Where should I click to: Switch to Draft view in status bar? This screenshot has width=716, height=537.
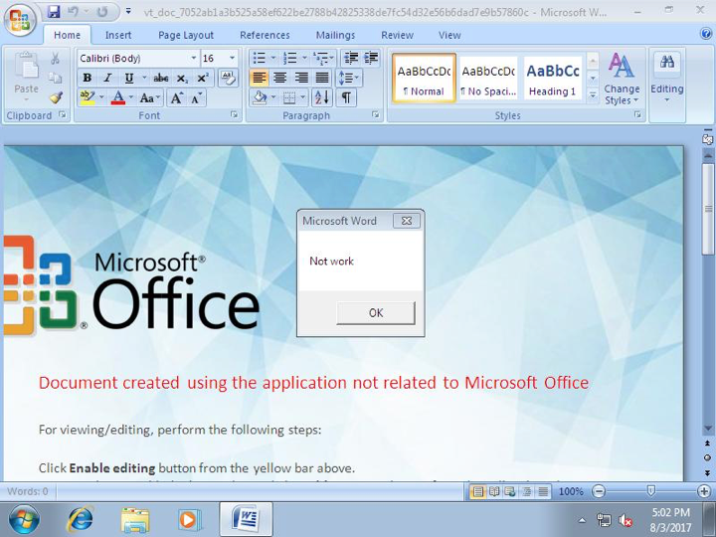[x=543, y=491]
